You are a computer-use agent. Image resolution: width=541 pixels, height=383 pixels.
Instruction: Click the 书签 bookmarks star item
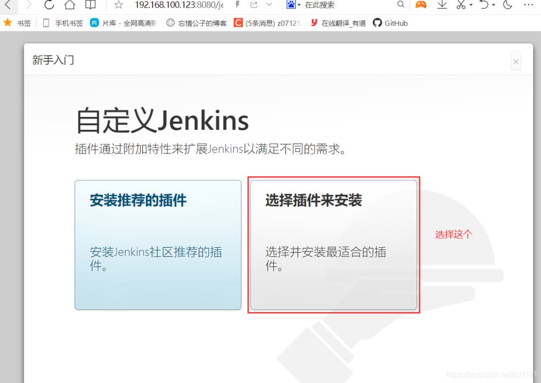(x=17, y=23)
